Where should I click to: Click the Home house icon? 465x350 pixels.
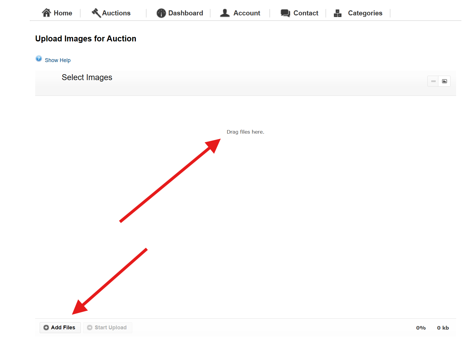pos(46,13)
